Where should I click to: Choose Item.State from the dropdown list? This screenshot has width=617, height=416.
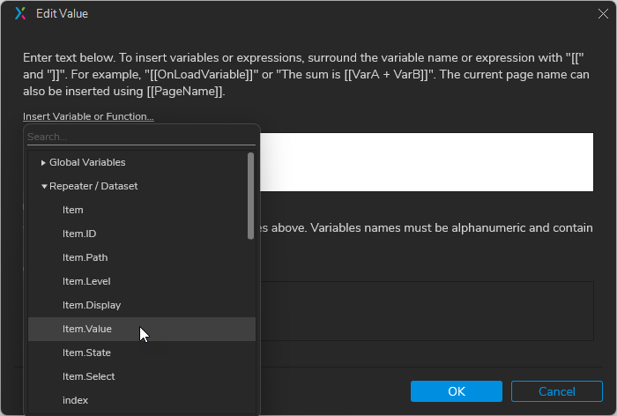pyautogui.click(x=86, y=353)
